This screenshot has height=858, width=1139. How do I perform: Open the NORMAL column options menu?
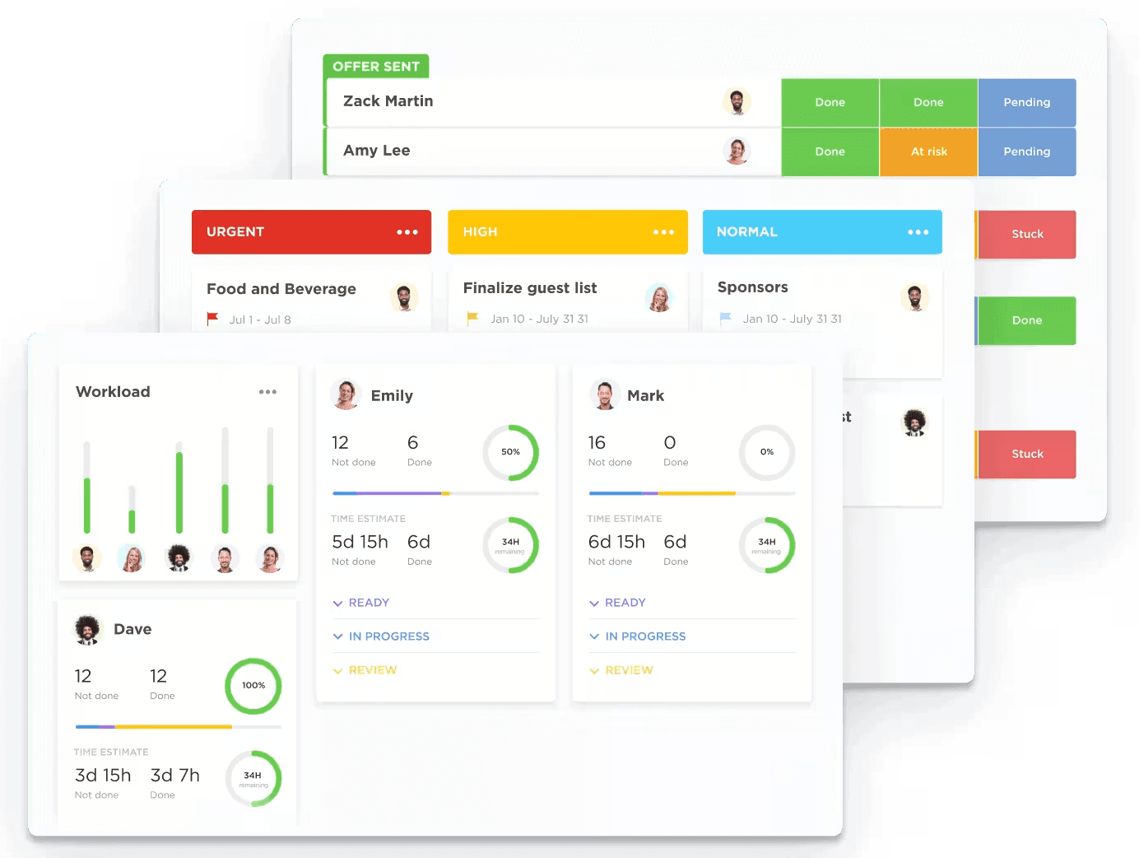(x=918, y=232)
